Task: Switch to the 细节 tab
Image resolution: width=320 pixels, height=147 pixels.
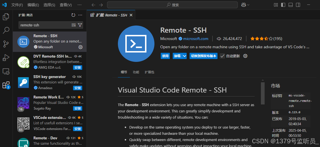Action: click(124, 72)
